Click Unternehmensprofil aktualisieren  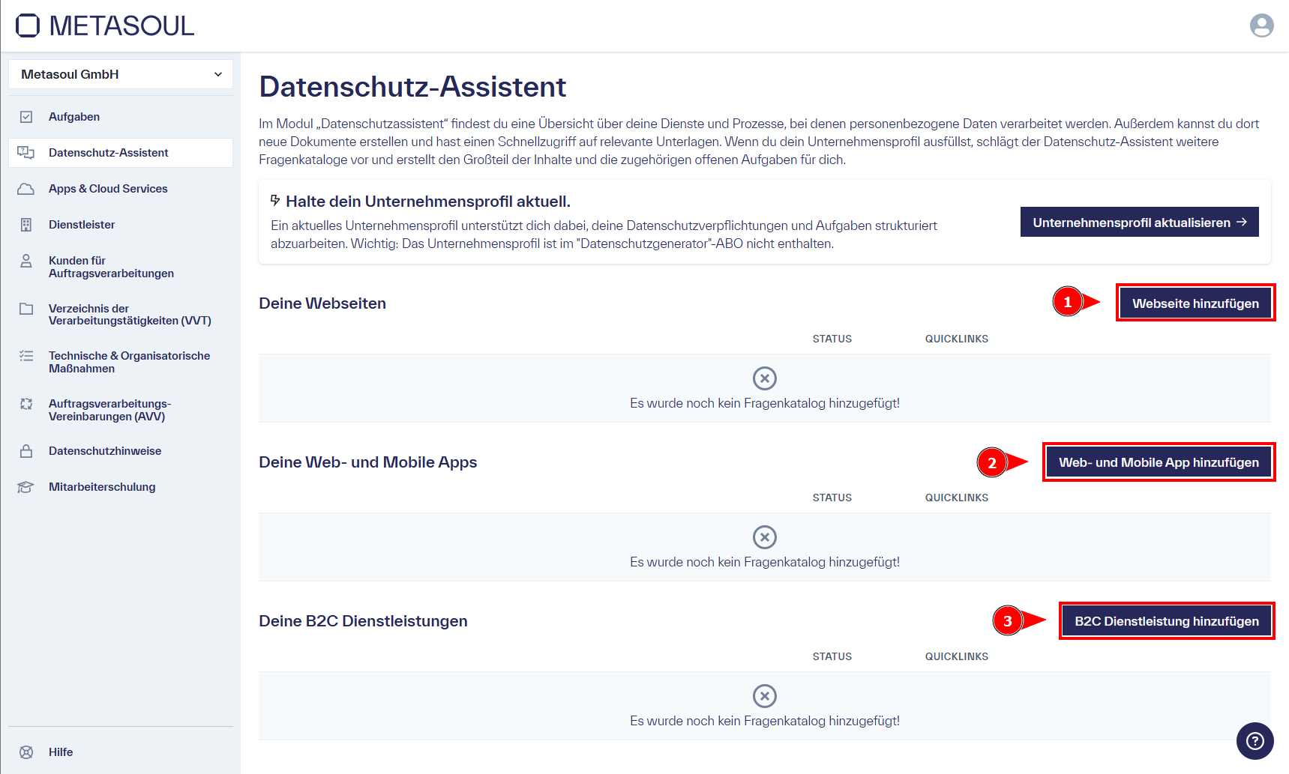(1139, 222)
